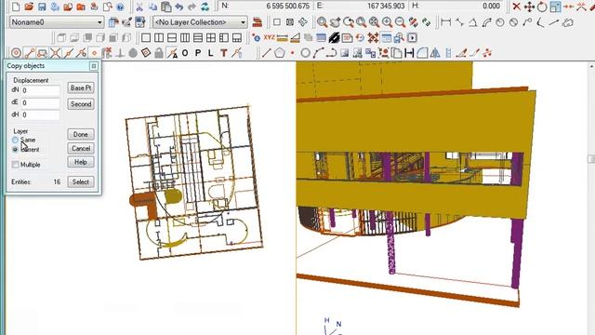This screenshot has height=335, width=595.
Task: Click the layer manager red stack icon
Action: click(x=258, y=22)
